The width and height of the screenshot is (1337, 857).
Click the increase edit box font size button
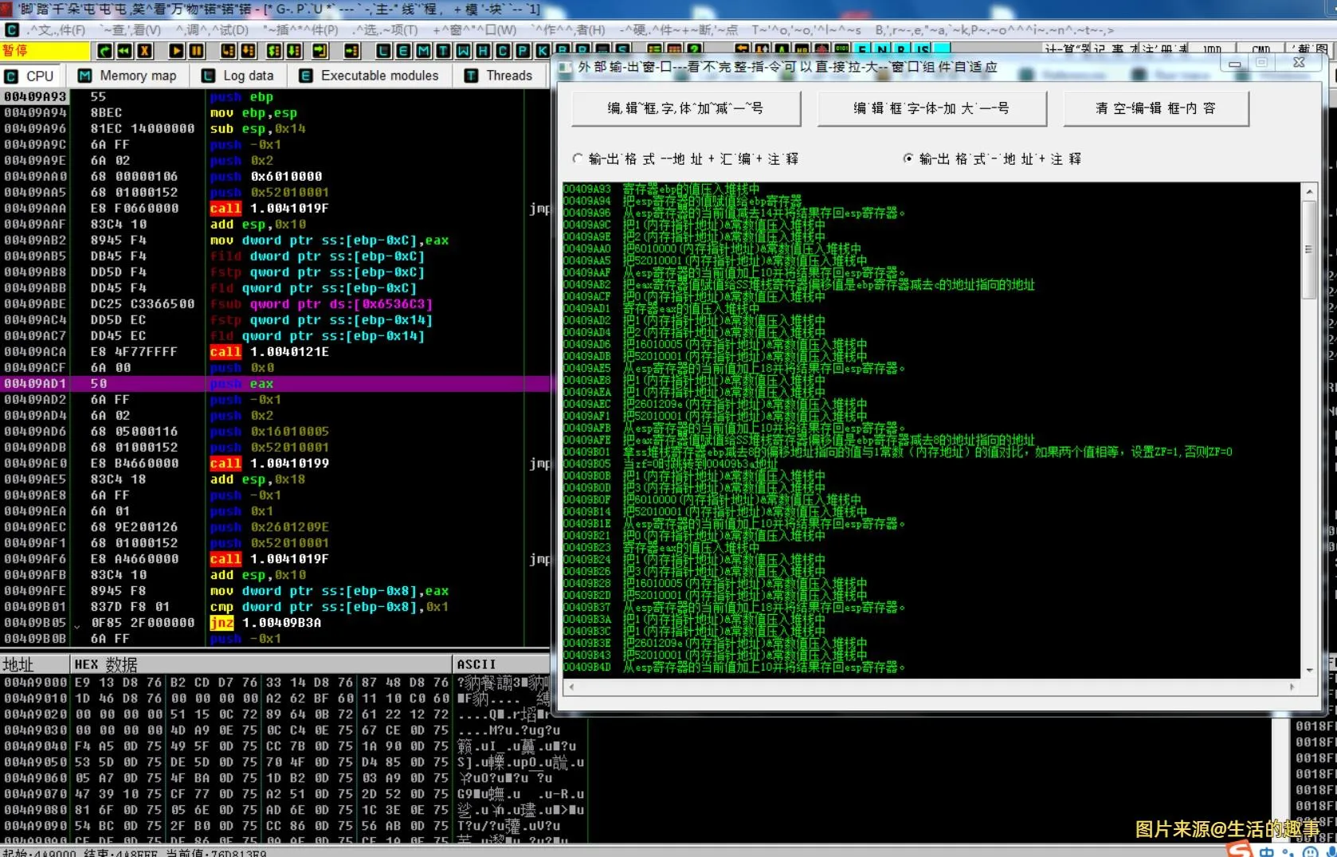931,108
